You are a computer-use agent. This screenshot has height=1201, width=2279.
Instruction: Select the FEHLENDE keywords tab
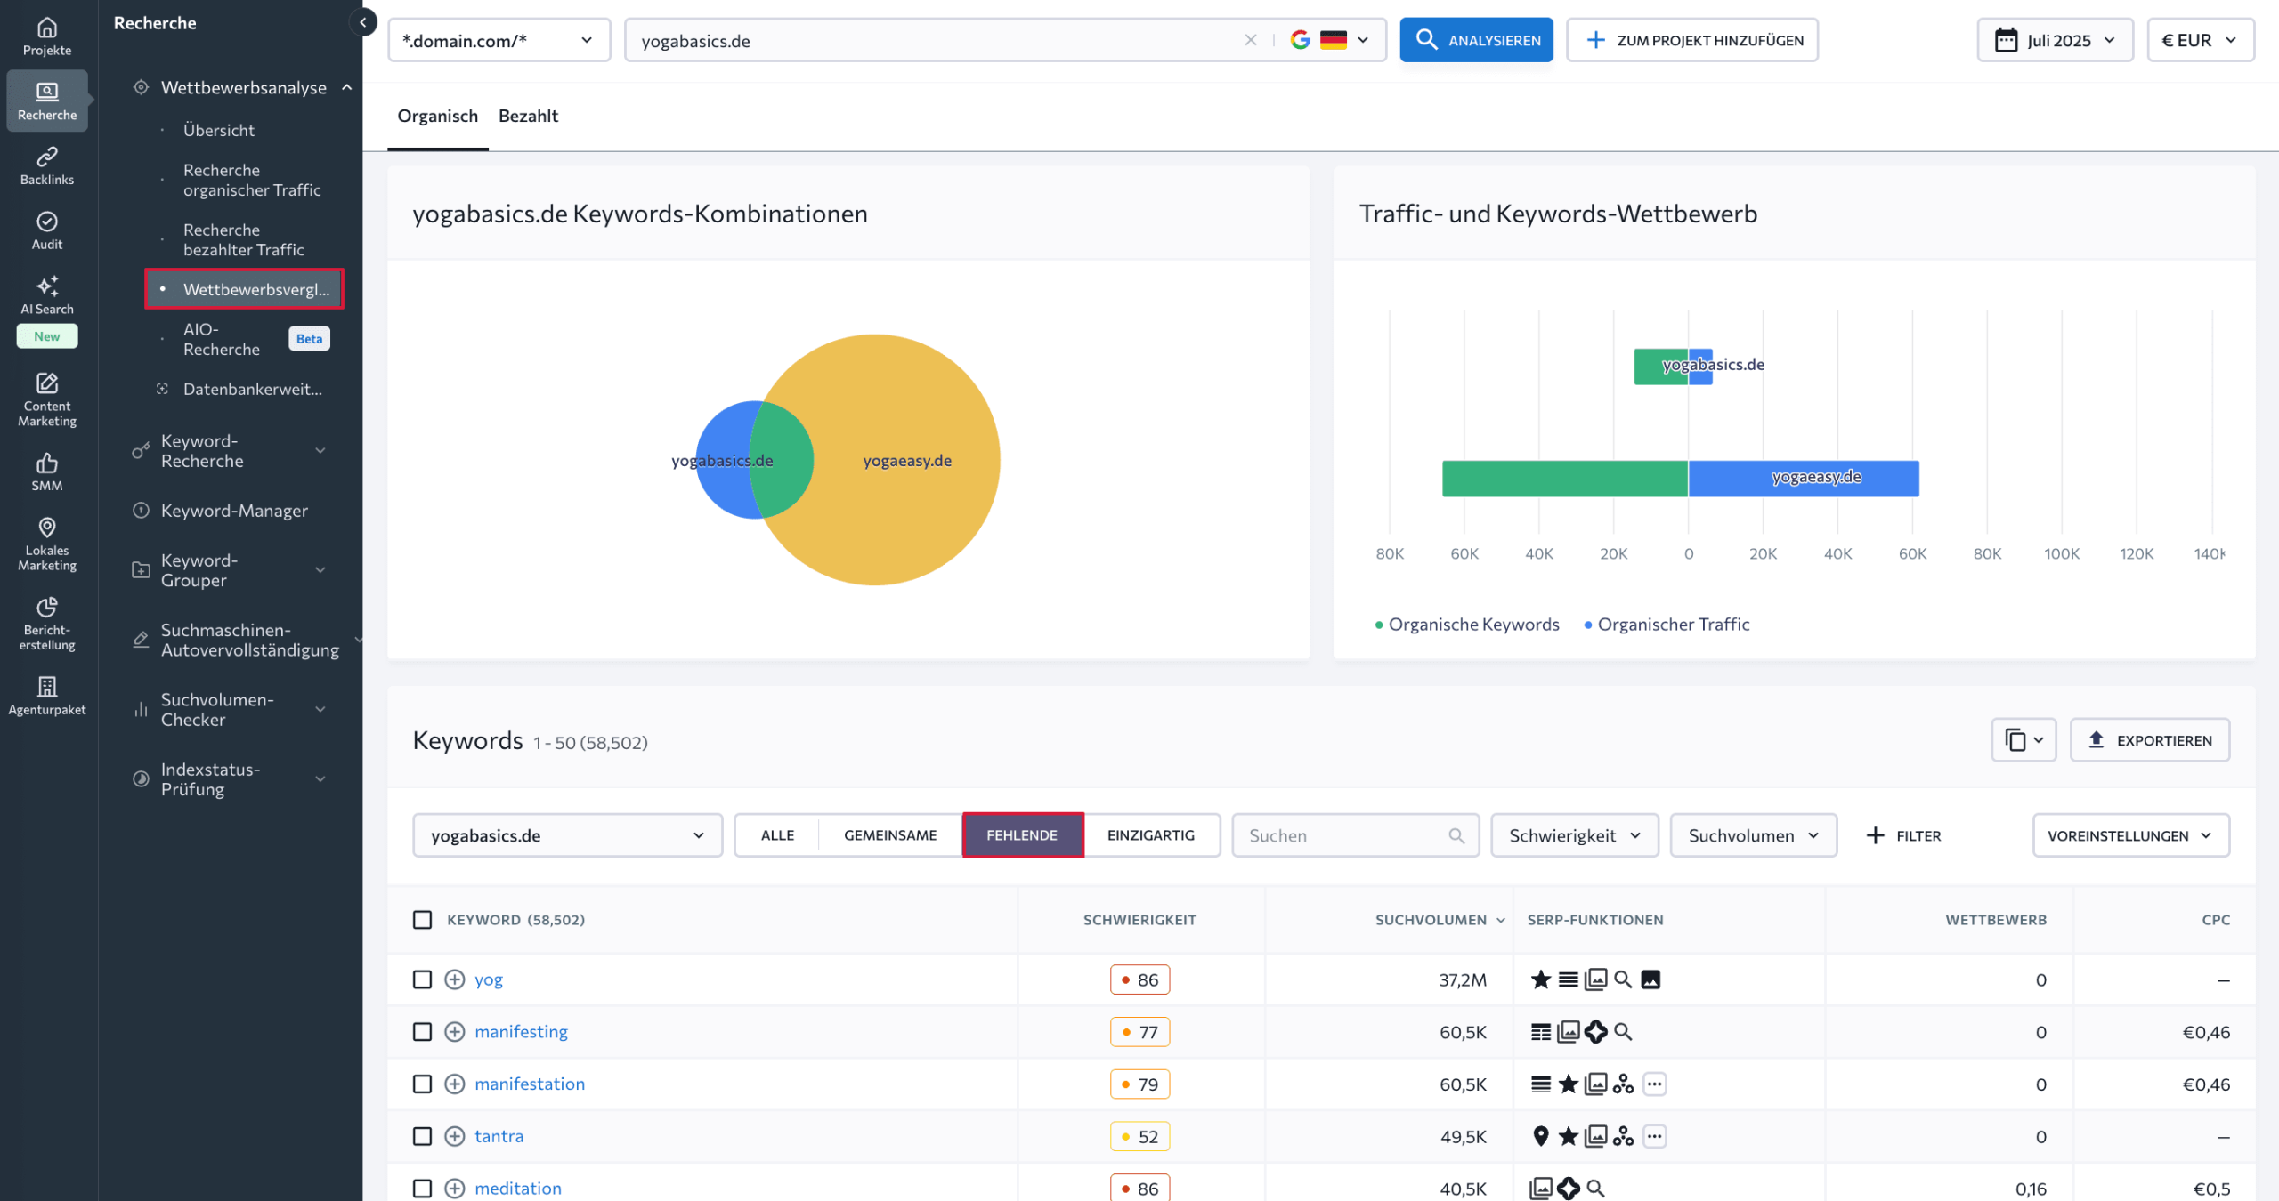[1022, 835]
